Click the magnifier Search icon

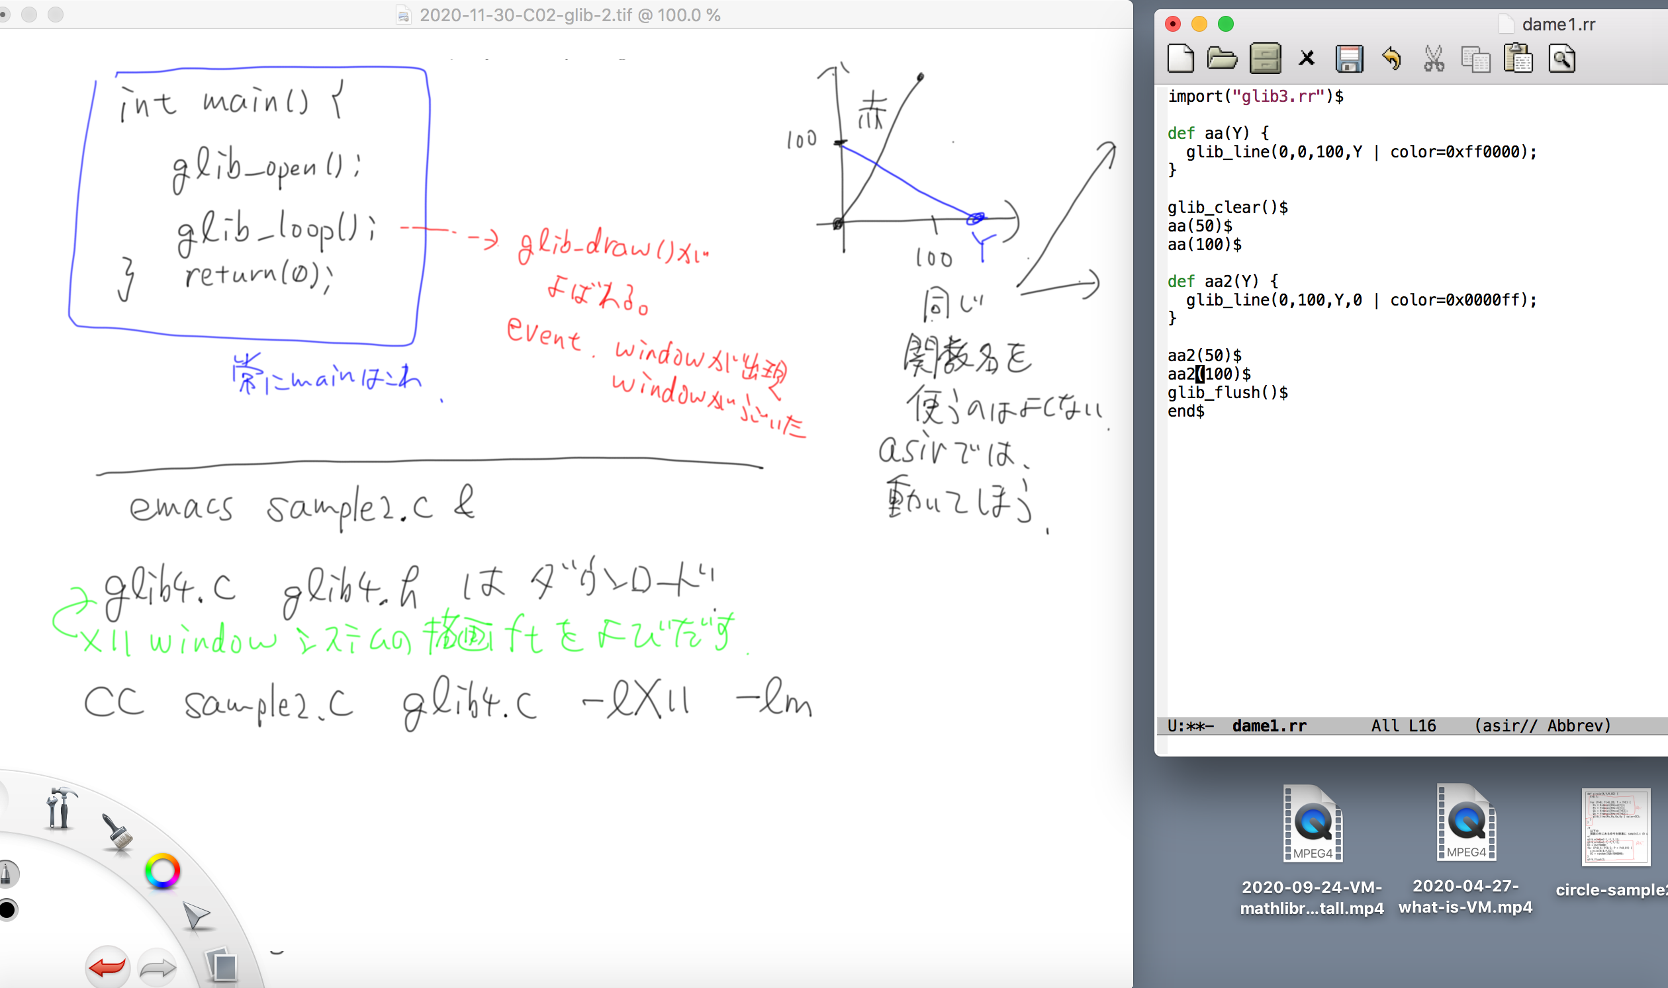pyautogui.click(x=1561, y=59)
